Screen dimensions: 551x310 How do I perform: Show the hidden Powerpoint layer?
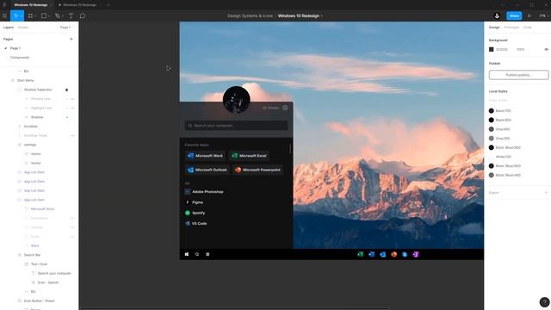click(x=72, y=218)
